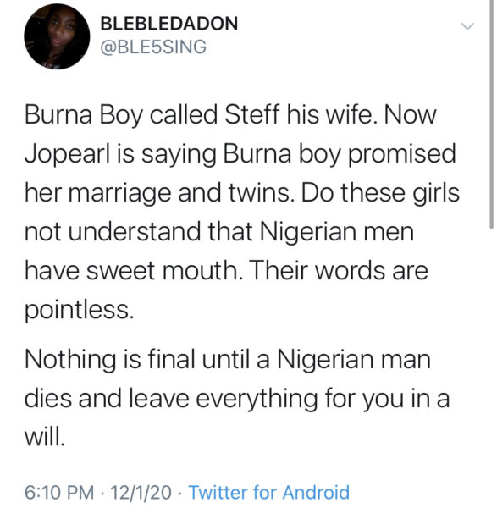Click the final word 'will.' in the tweet
The width and height of the screenshot is (497, 508).
[x=44, y=437]
